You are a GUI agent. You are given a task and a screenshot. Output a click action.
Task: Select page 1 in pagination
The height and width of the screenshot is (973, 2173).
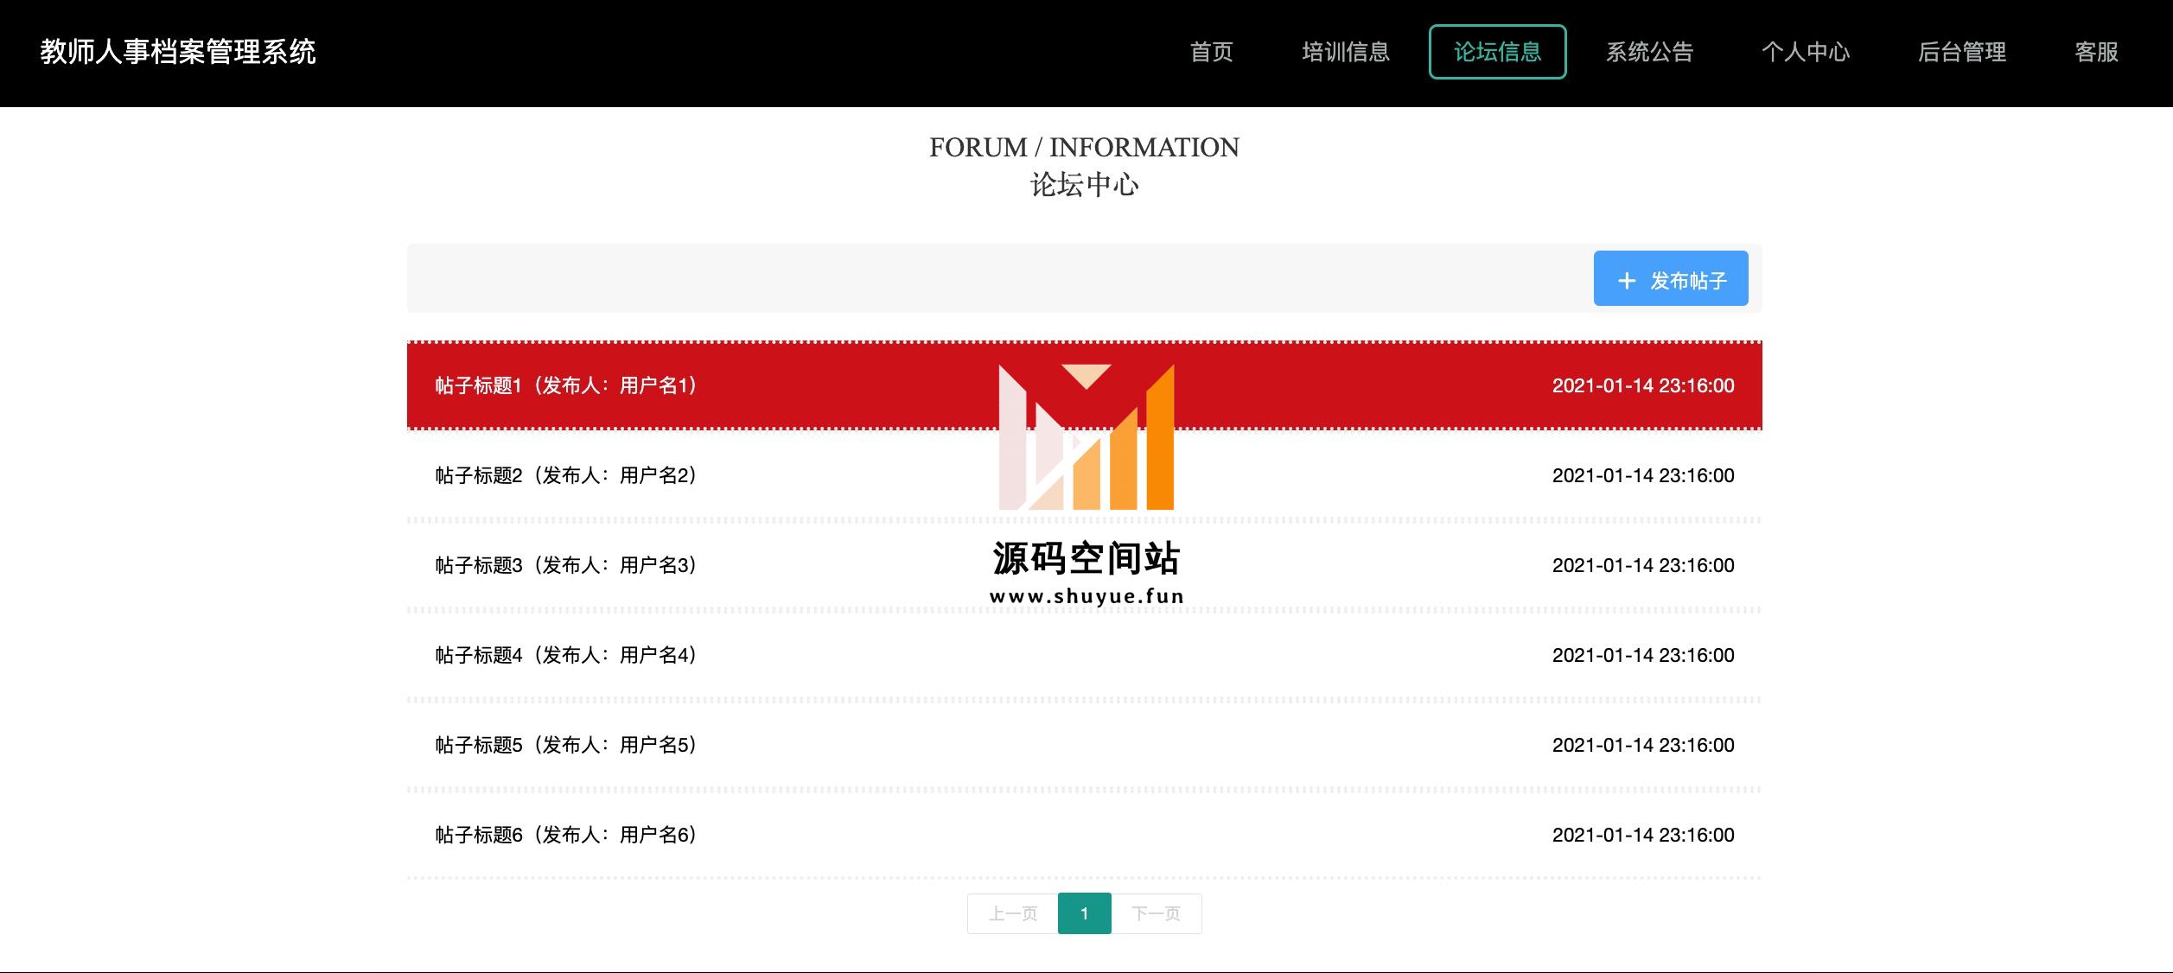pyautogui.click(x=1085, y=913)
